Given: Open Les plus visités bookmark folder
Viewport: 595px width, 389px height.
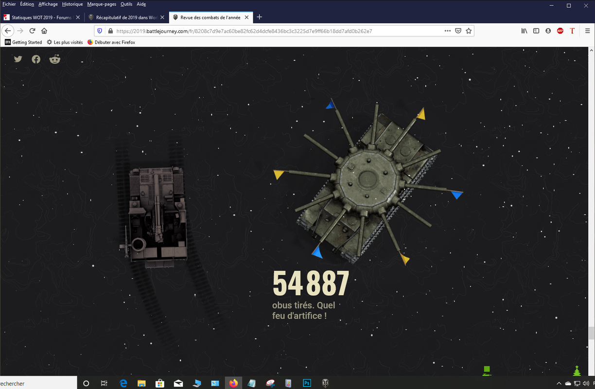Looking at the screenshot, I should pyautogui.click(x=65, y=42).
